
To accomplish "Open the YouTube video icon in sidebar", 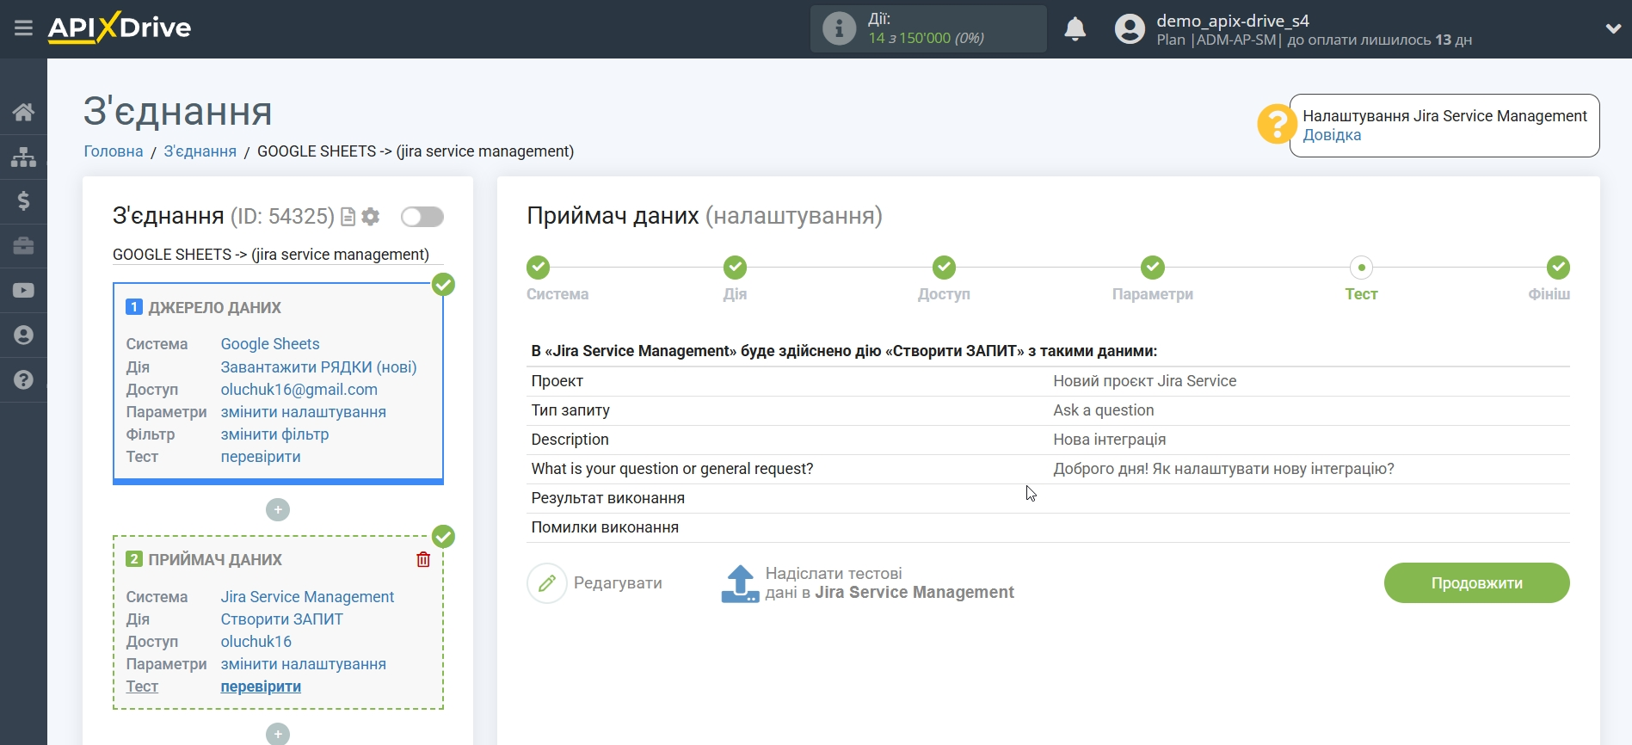I will pyautogui.click(x=23, y=291).
